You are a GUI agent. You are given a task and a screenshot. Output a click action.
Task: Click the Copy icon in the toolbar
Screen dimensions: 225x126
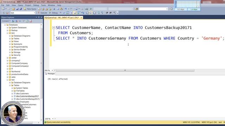[58, 9]
